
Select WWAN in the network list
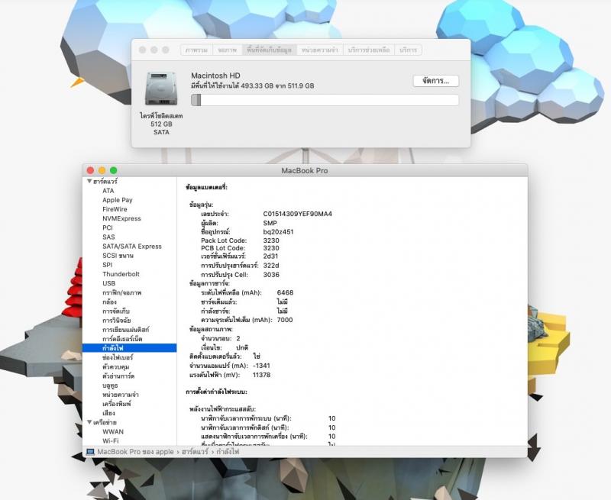click(113, 432)
